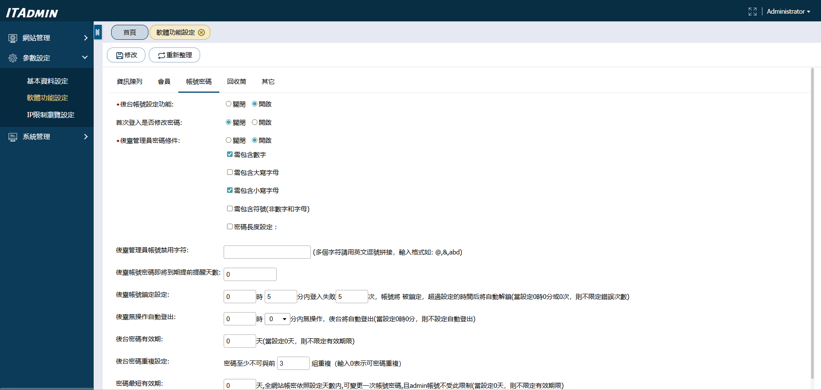Click the 修改 save button
This screenshot has width=821, height=390.
point(126,55)
